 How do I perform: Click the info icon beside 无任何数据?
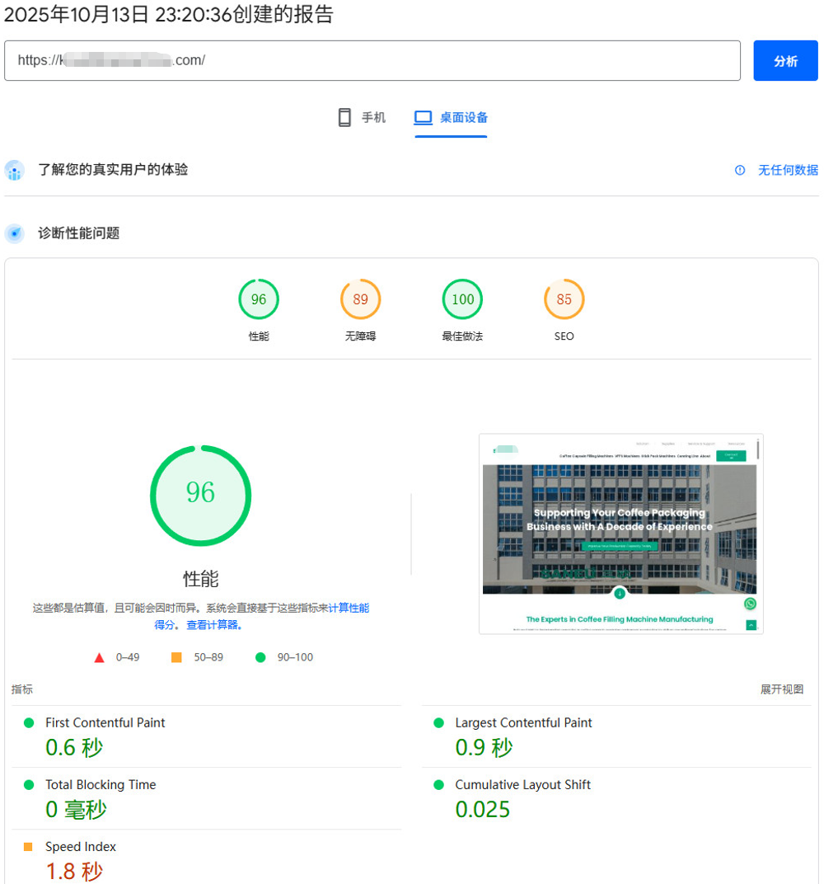(x=740, y=170)
